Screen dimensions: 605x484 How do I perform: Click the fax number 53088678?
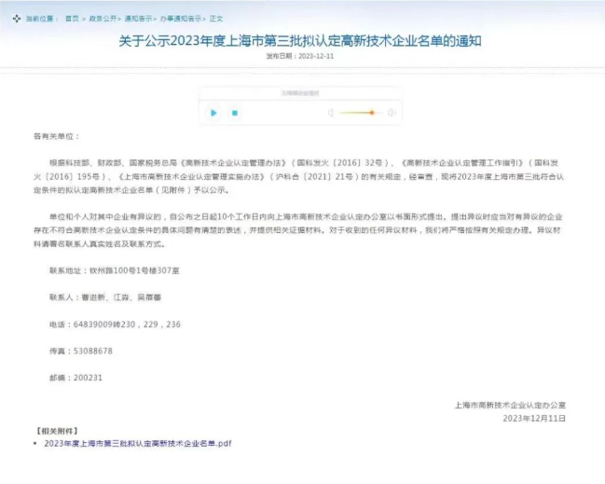[x=93, y=351]
